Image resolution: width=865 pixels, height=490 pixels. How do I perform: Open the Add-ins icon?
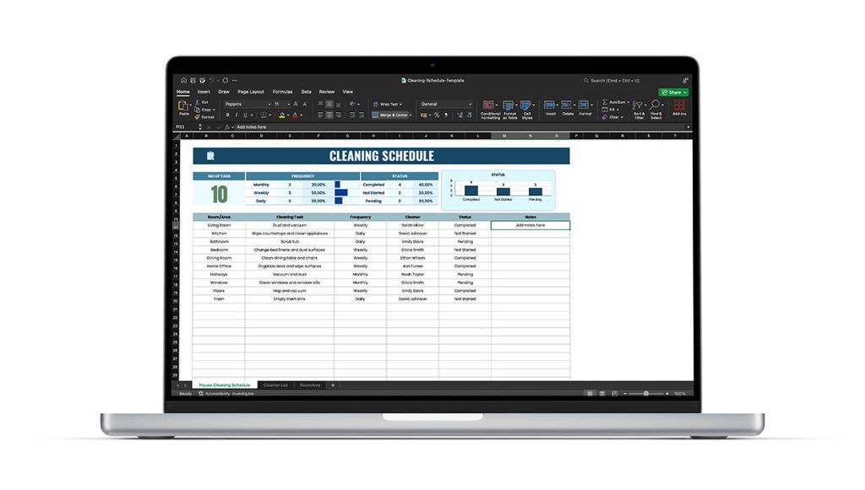click(x=679, y=106)
